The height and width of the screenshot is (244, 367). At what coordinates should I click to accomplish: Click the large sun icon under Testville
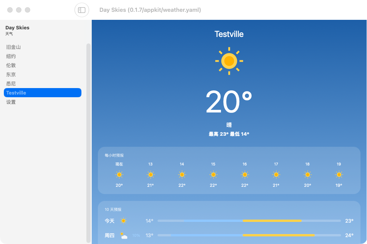tap(229, 61)
